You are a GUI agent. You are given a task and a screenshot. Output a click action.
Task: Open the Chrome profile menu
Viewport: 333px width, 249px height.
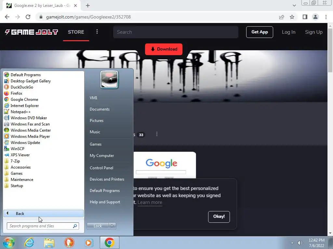tap(315, 17)
